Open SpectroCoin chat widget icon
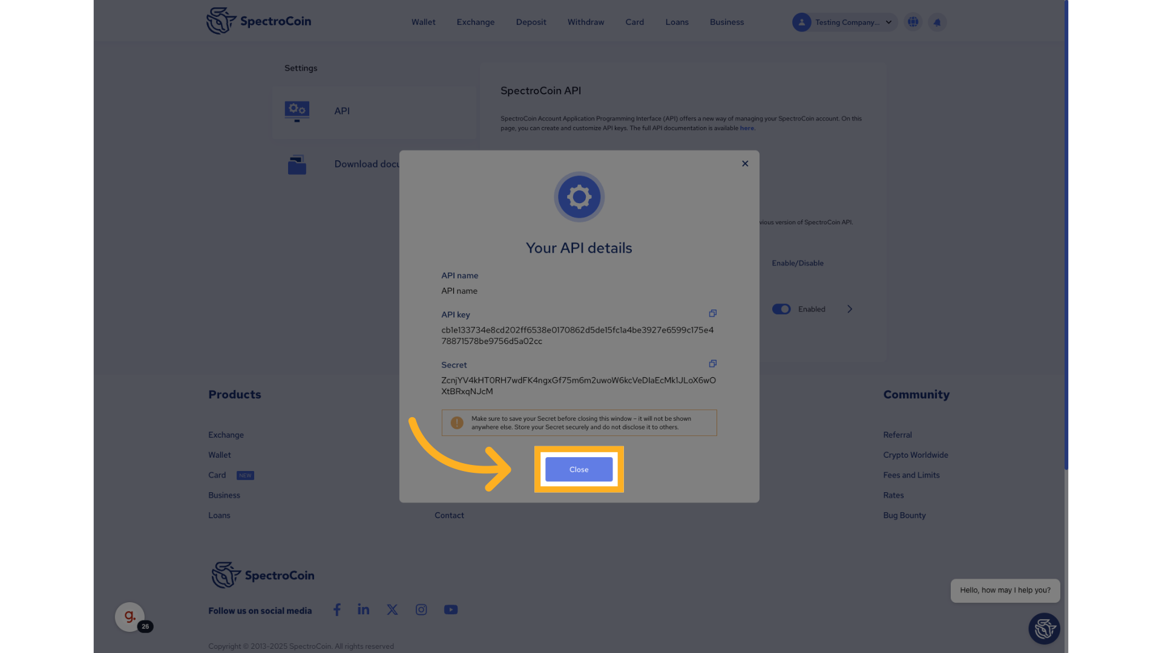Image resolution: width=1162 pixels, height=653 pixels. click(x=1044, y=629)
